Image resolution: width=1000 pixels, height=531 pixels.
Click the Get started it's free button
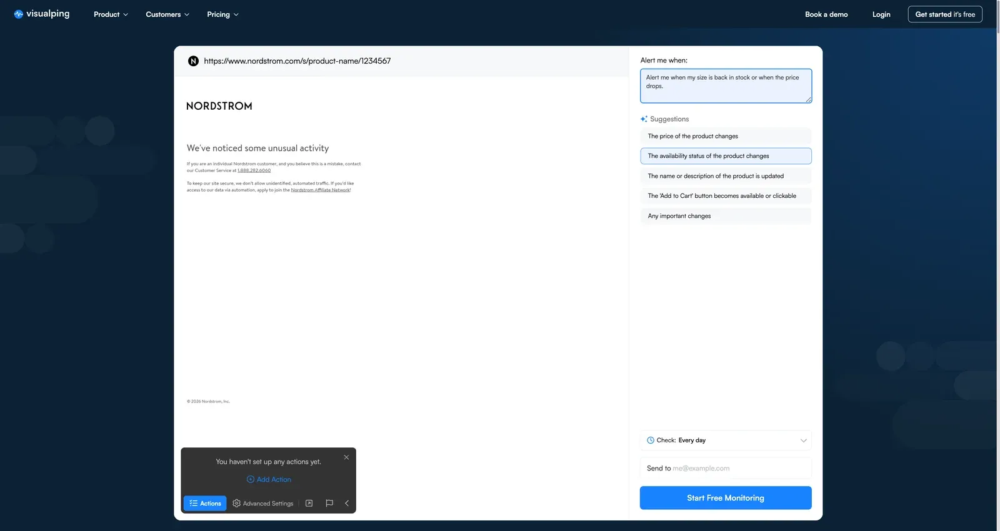click(x=944, y=14)
